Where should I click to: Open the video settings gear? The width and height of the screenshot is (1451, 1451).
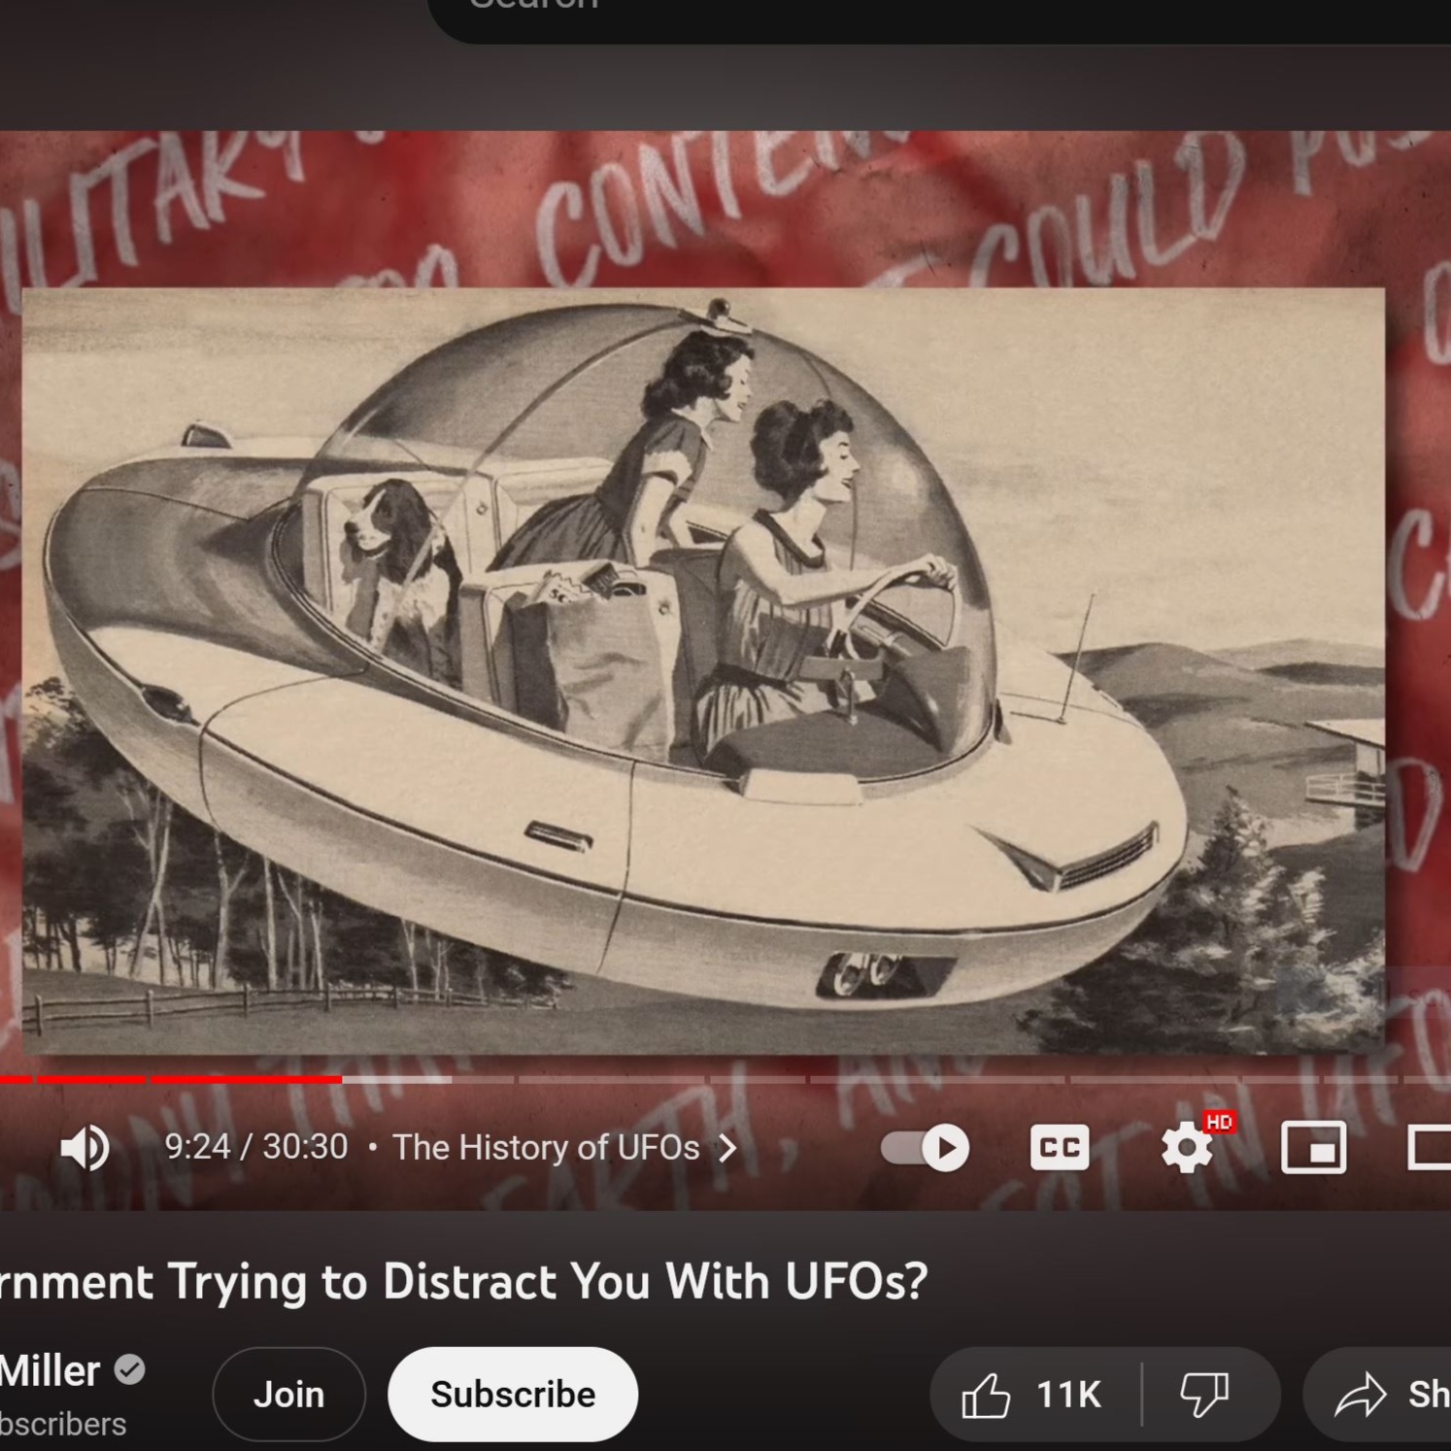[x=1186, y=1147]
